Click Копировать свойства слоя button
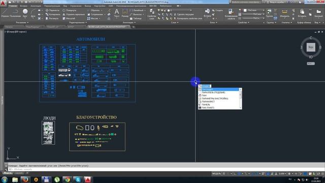 tap(188, 18)
